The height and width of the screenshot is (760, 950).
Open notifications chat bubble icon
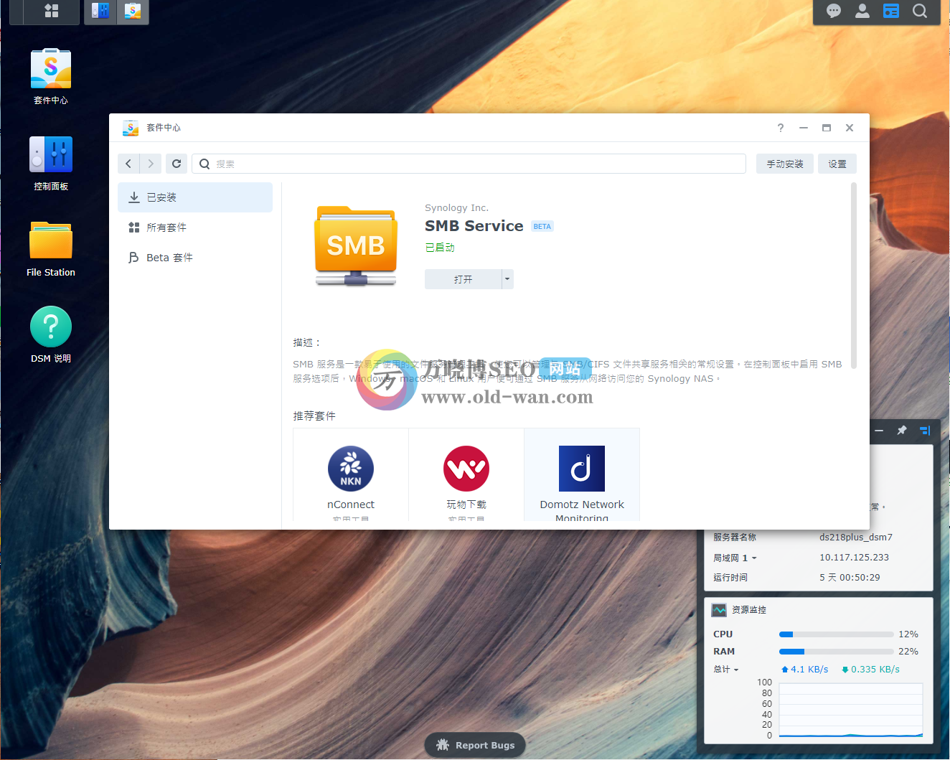[x=834, y=11]
